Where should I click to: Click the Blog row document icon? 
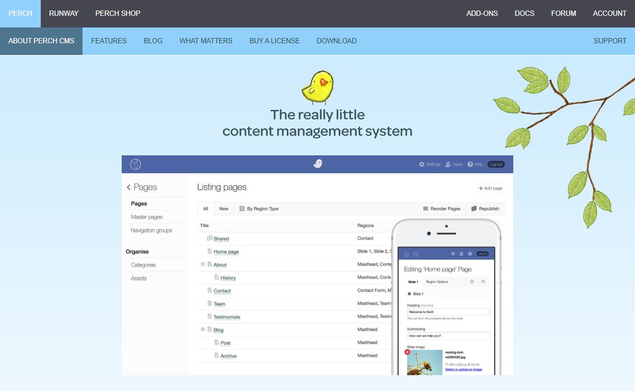coord(210,329)
